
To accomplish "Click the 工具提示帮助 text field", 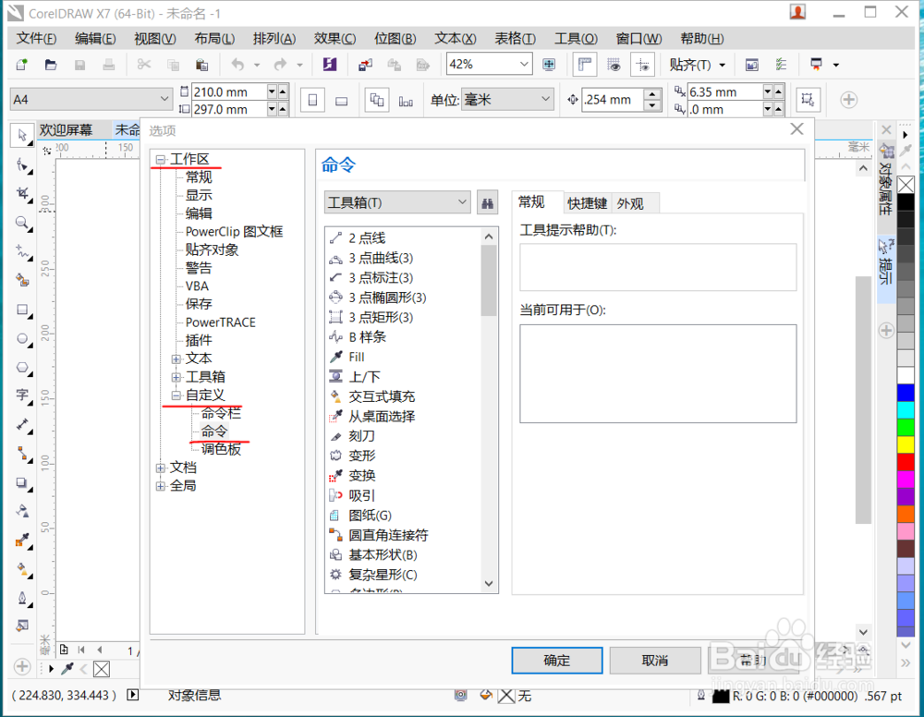I will pyautogui.click(x=658, y=267).
